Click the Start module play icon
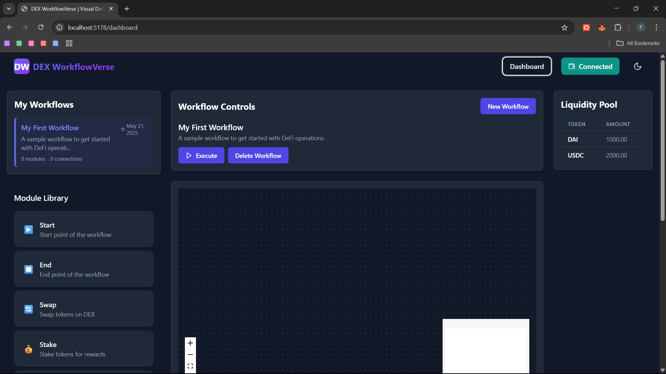This screenshot has width=666, height=374. coord(28,230)
